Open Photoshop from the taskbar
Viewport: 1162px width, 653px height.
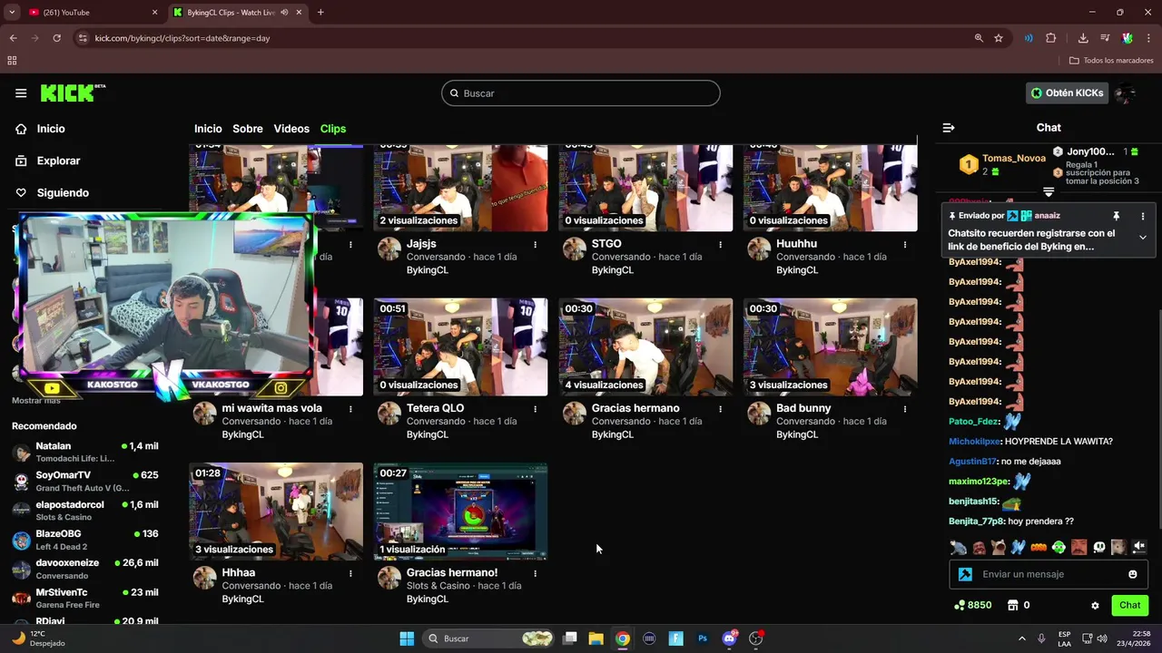pos(702,638)
